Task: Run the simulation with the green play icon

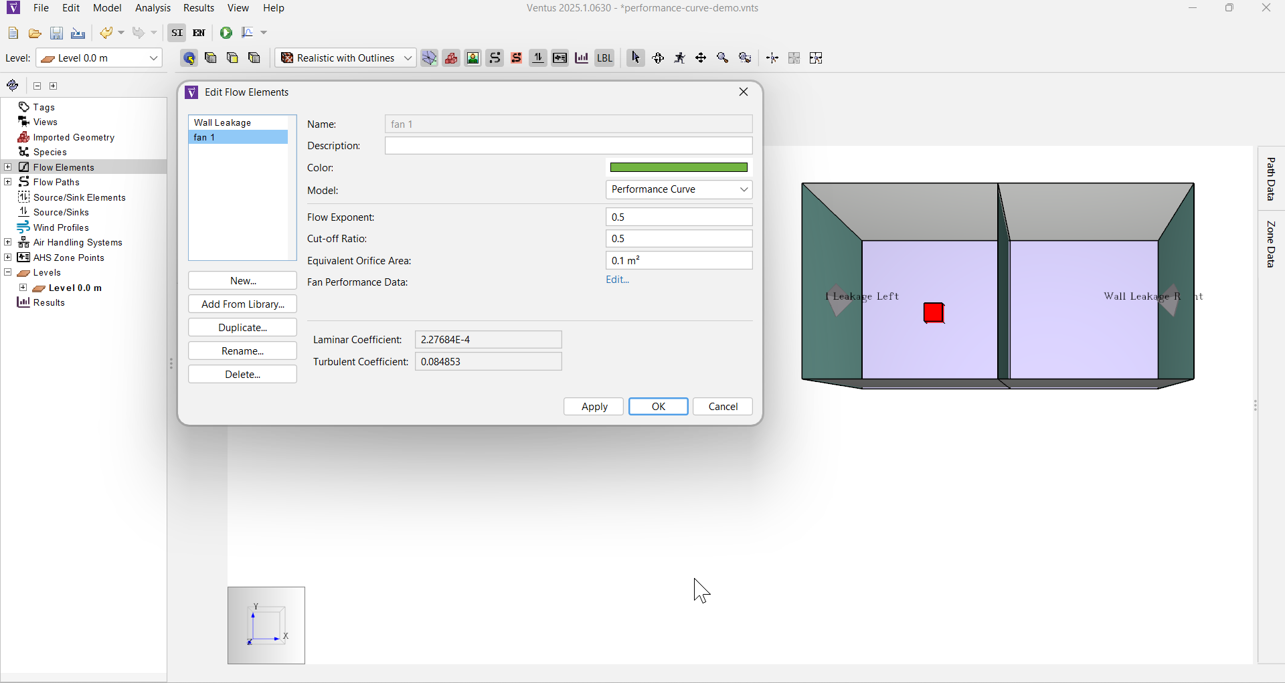Action: (x=226, y=33)
